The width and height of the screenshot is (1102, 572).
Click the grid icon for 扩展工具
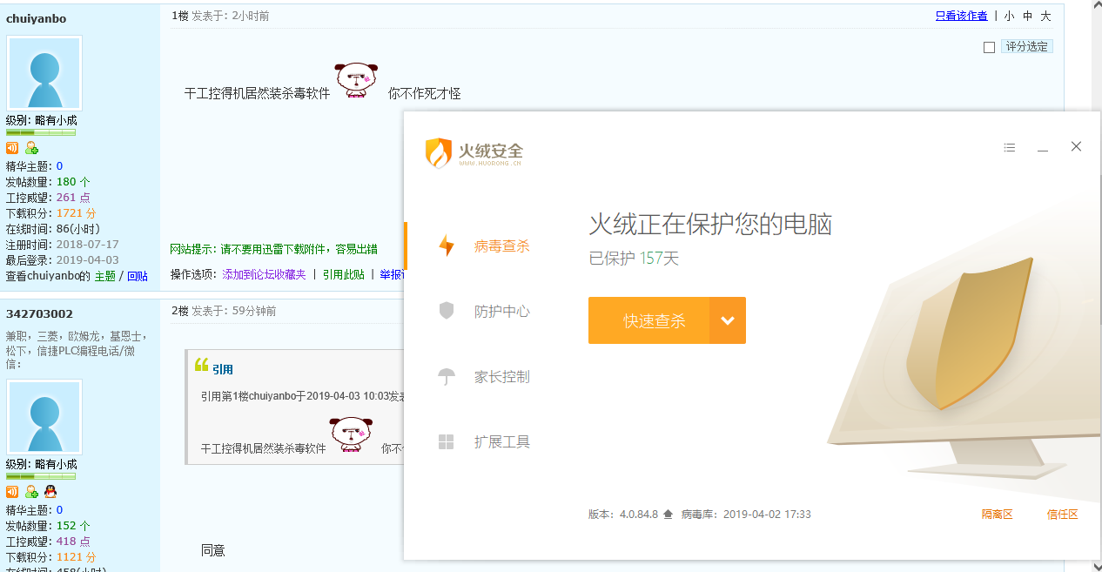(x=447, y=442)
